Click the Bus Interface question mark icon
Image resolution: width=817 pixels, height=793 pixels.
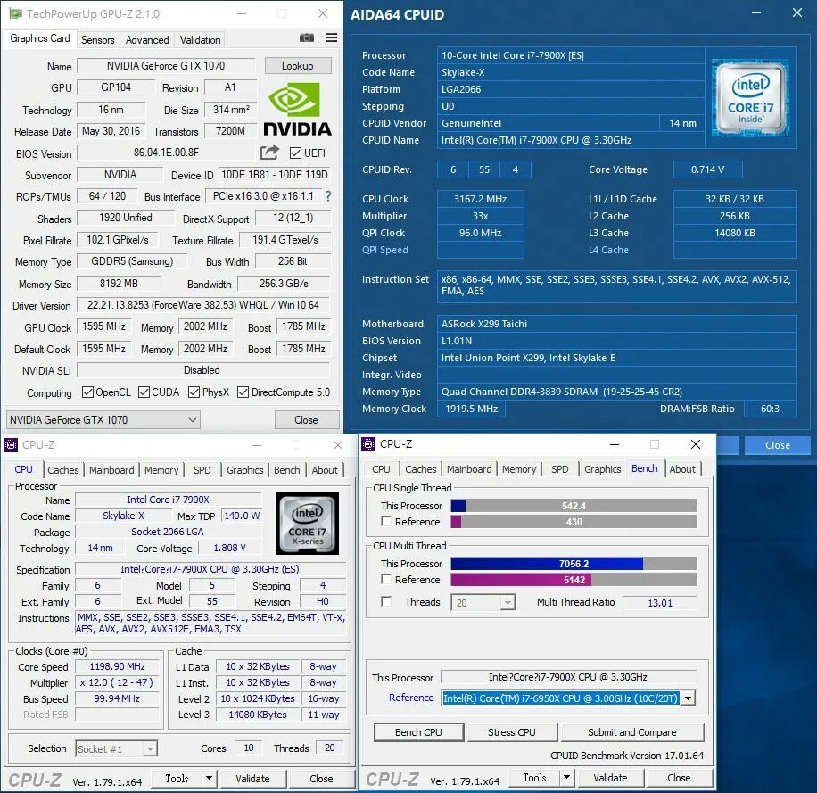328,196
